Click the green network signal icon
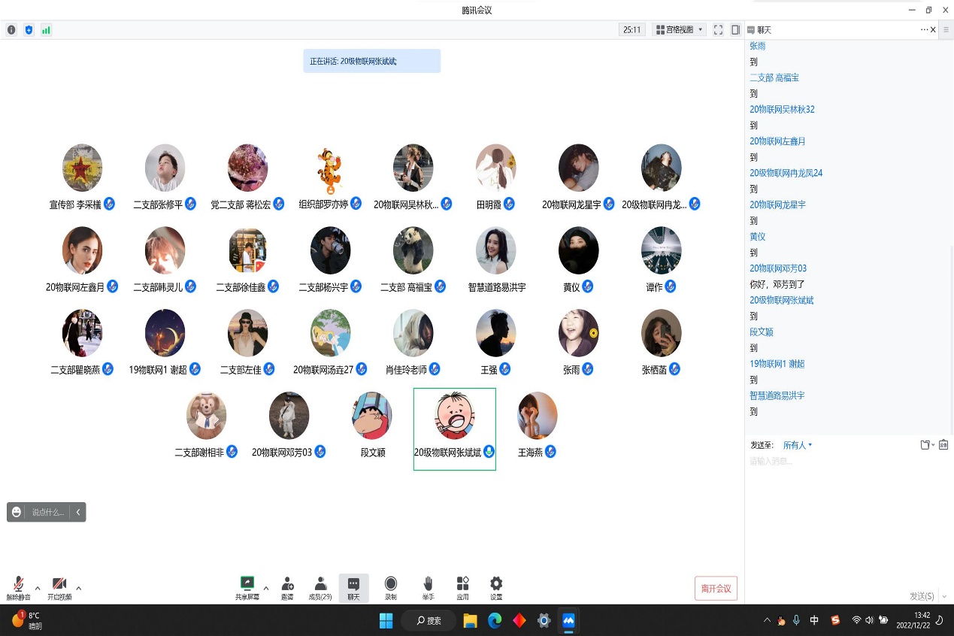 click(x=46, y=30)
